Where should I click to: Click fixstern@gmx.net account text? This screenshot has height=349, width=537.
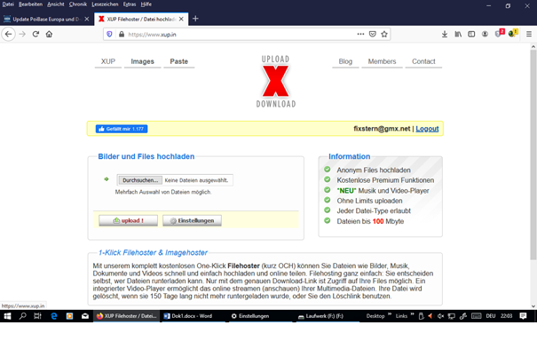point(382,129)
